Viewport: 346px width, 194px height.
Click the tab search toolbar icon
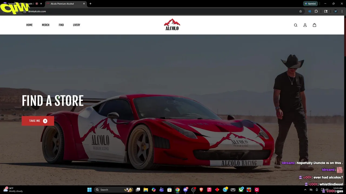tap(326, 11)
